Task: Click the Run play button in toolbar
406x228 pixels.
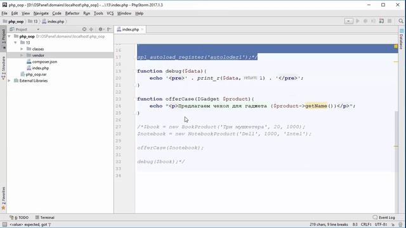Action: pos(358,21)
